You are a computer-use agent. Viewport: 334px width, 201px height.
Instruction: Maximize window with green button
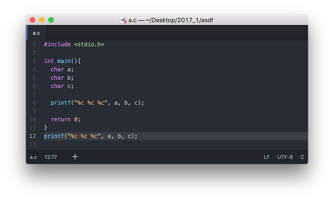tap(51, 20)
